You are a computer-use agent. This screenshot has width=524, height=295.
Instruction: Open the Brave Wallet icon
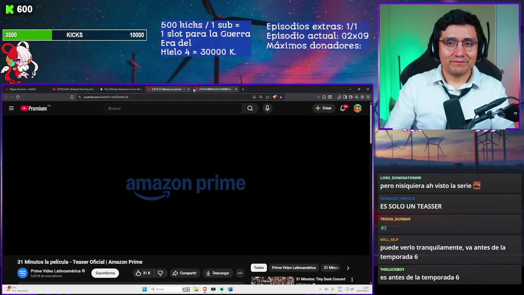click(x=351, y=97)
